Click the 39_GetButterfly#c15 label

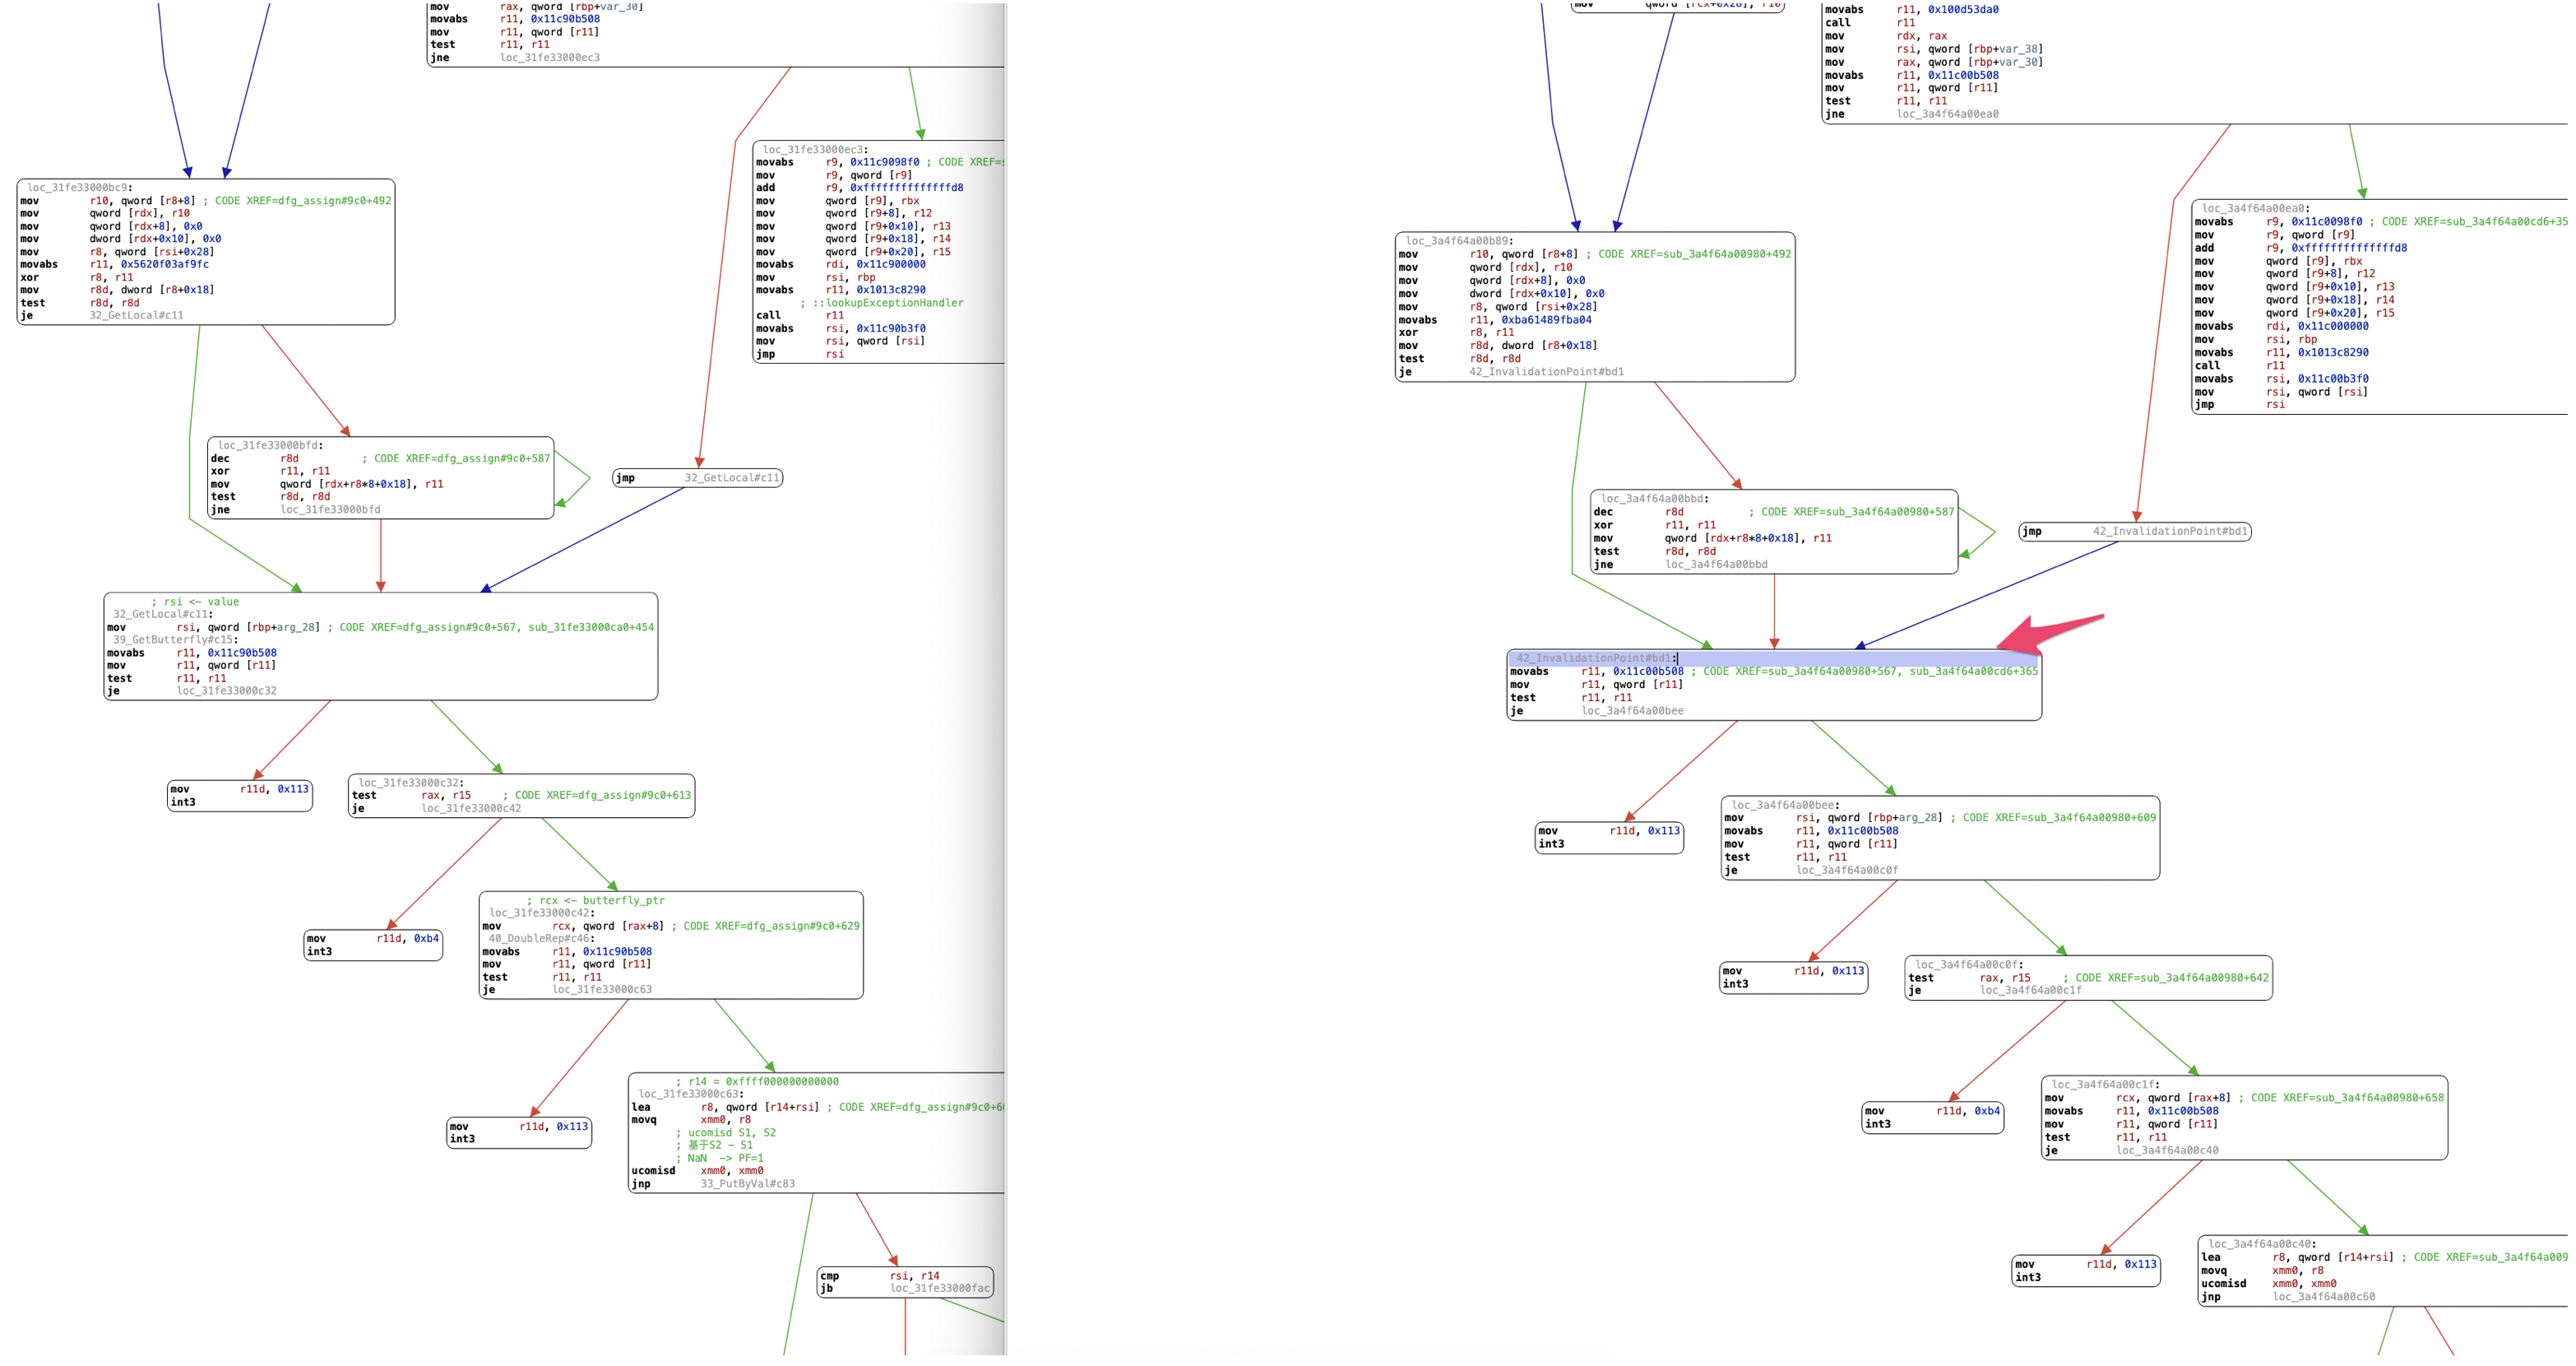click(x=172, y=639)
